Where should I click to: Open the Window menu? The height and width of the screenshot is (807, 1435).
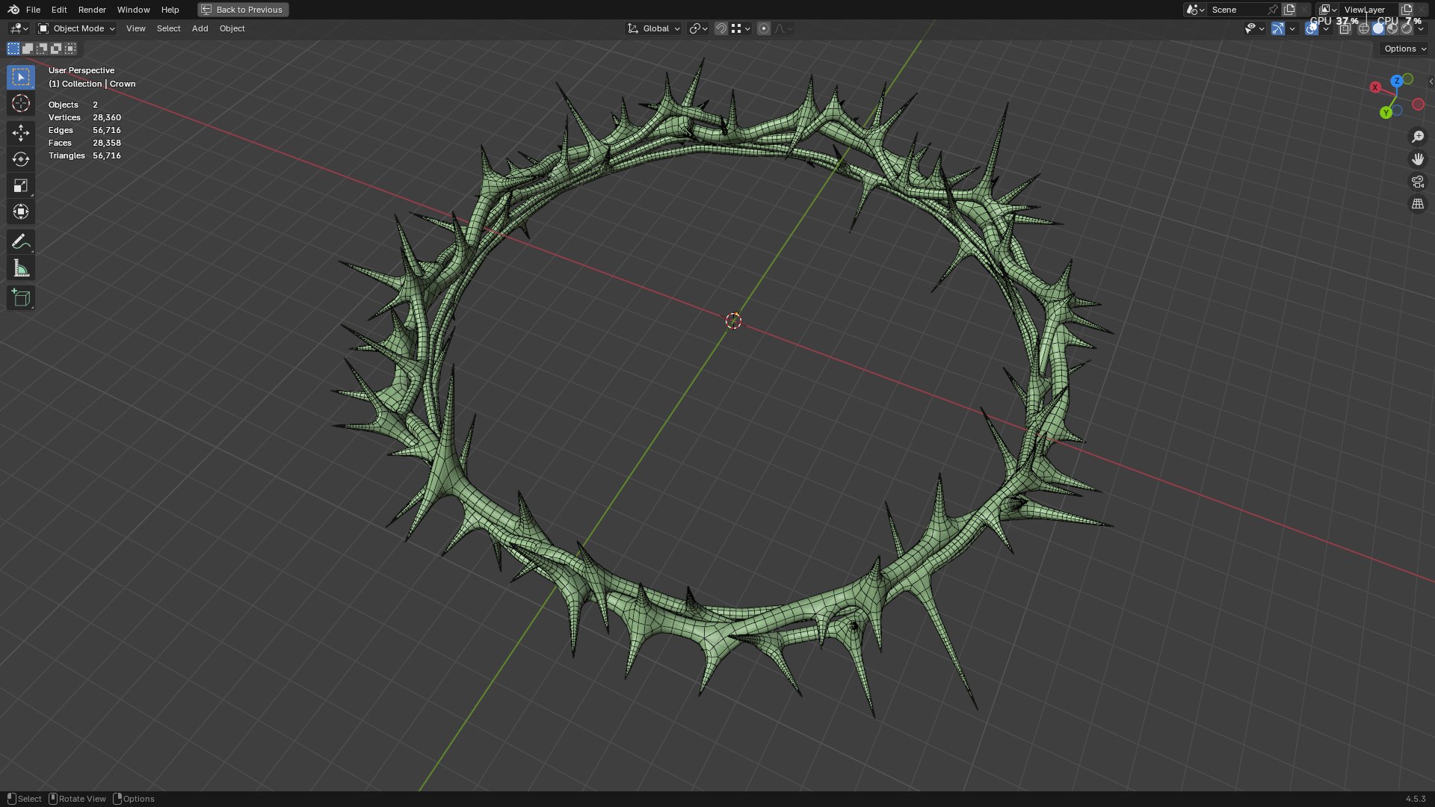(133, 10)
